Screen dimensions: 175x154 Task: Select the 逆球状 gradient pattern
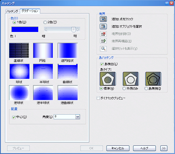click(19, 93)
